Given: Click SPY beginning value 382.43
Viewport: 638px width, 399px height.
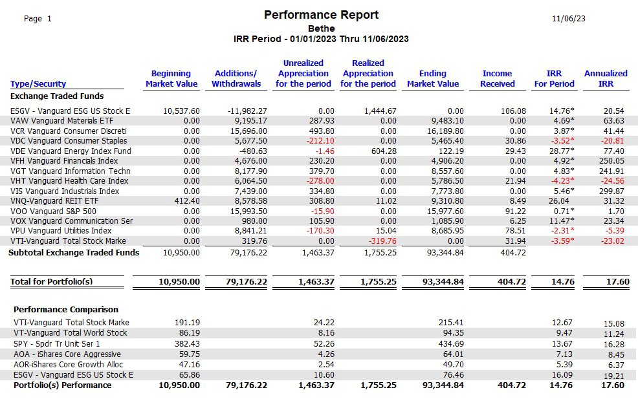Looking at the screenshot, I should tap(187, 343).
